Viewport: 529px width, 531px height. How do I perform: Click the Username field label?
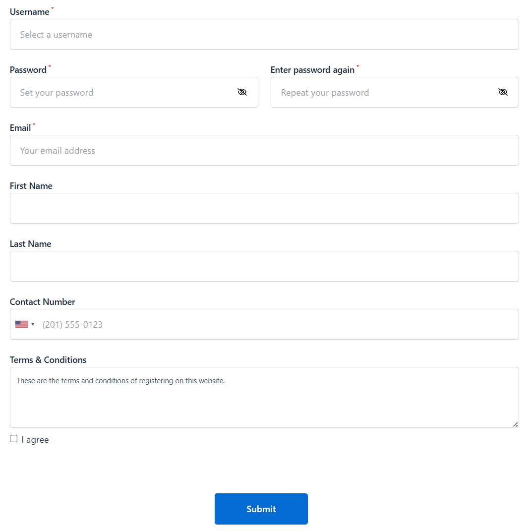click(x=29, y=12)
